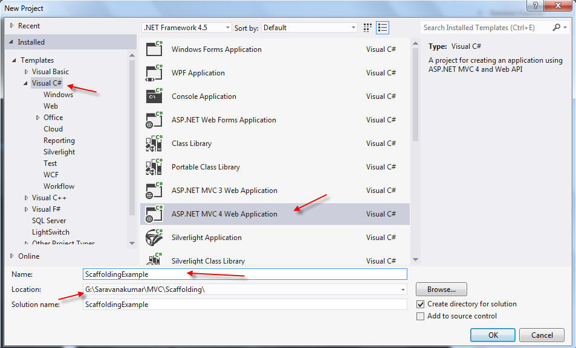576x348 pixels.
Task: Select the LightSwitch category
Action: click(50, 232)
